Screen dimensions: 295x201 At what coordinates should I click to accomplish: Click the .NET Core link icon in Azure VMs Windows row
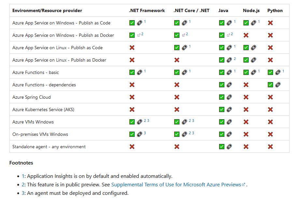point(184,122)
